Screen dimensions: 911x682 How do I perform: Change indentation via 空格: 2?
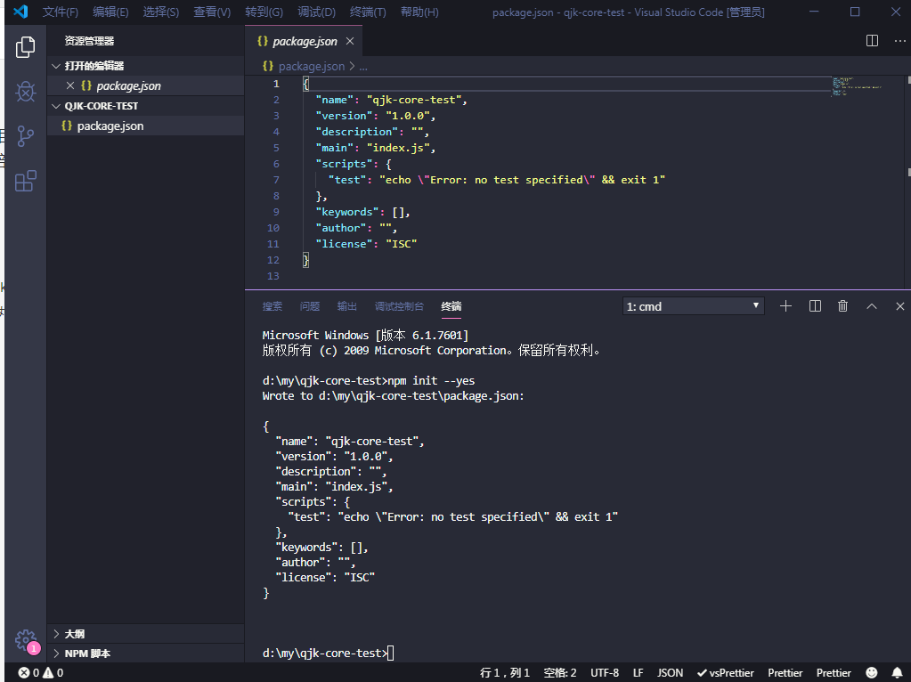click(560, 673)
